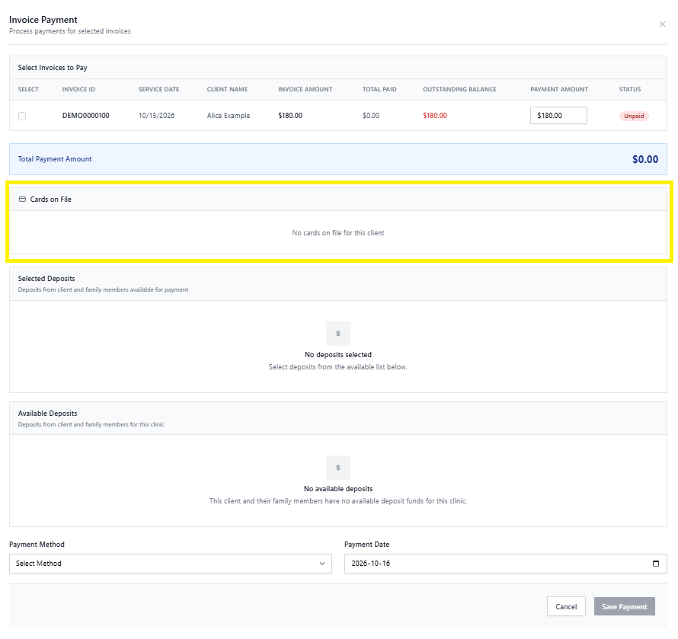
Task: Click the Invoice Payment title
Action: (43, 20)
